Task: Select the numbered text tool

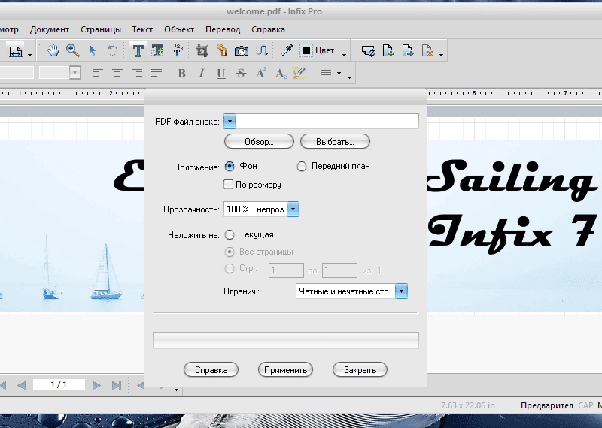Action: (178, 50)
